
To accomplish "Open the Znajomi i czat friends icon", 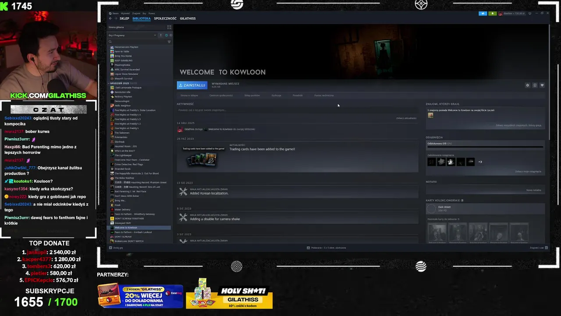I will pyautogui.click(x=546, y=248).
